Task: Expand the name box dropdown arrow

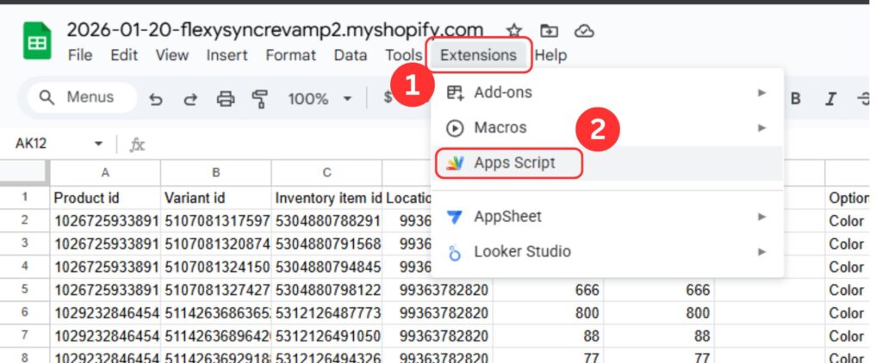Action: pyautogui.click(x=98, y=144)
